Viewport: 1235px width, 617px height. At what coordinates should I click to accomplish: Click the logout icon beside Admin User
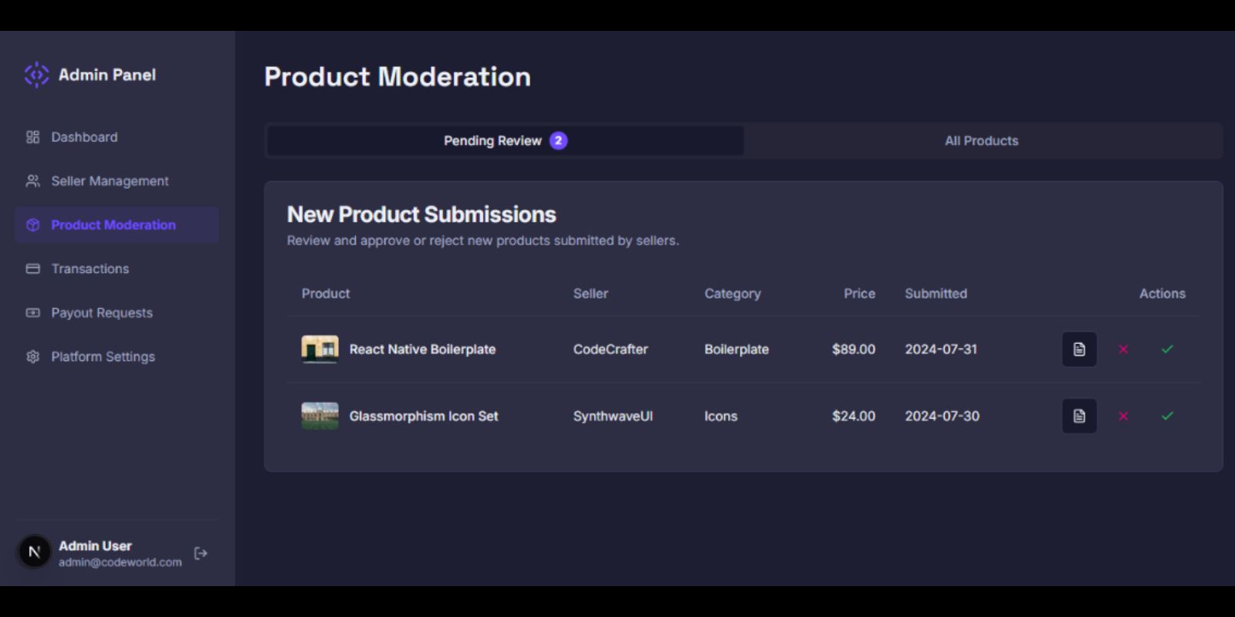click(201, 553)
